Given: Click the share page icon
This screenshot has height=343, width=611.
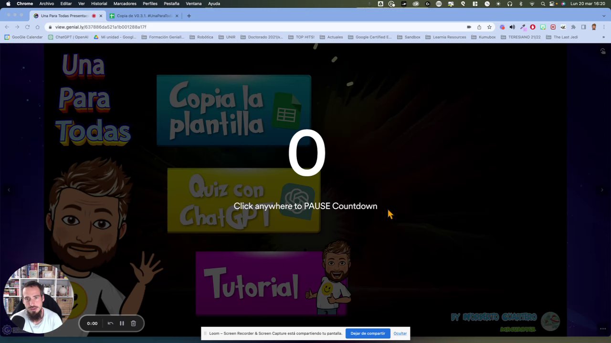Looking at the screenshot, I should point(479,27).
